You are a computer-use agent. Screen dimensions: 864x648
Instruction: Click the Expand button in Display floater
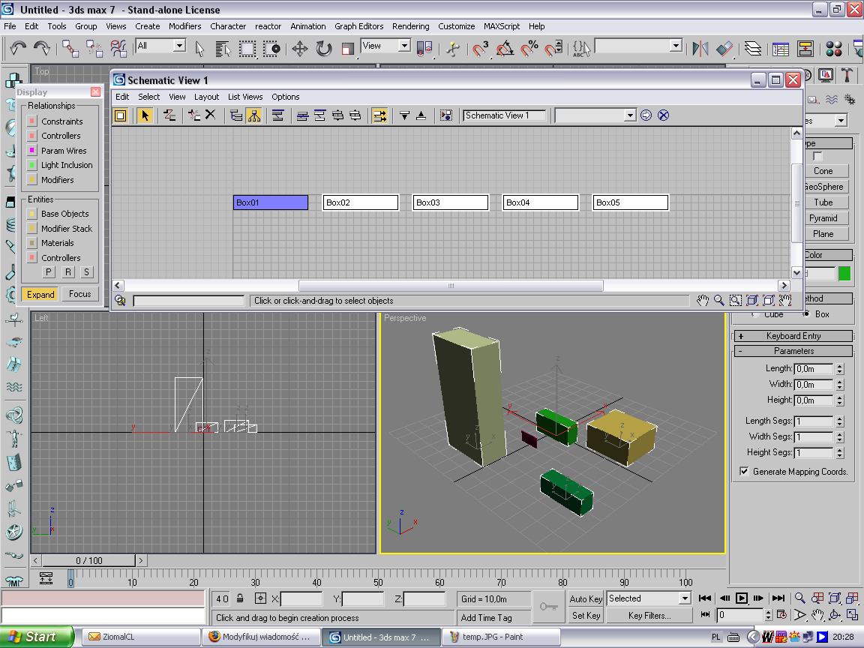[x=40, y=294]
